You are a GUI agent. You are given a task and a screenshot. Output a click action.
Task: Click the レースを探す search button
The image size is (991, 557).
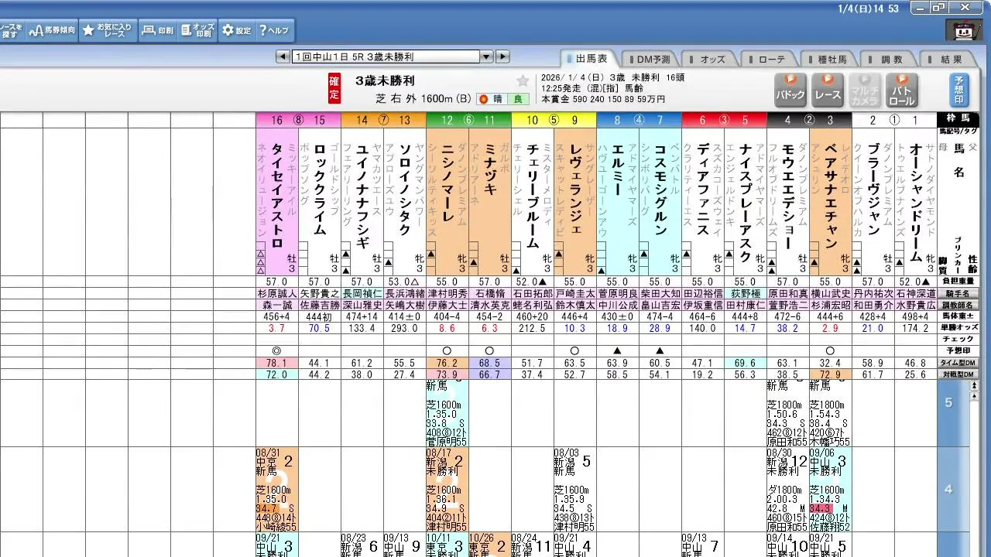coord(12,30)
